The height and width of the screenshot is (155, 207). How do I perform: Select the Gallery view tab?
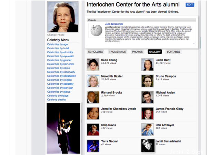155,52
